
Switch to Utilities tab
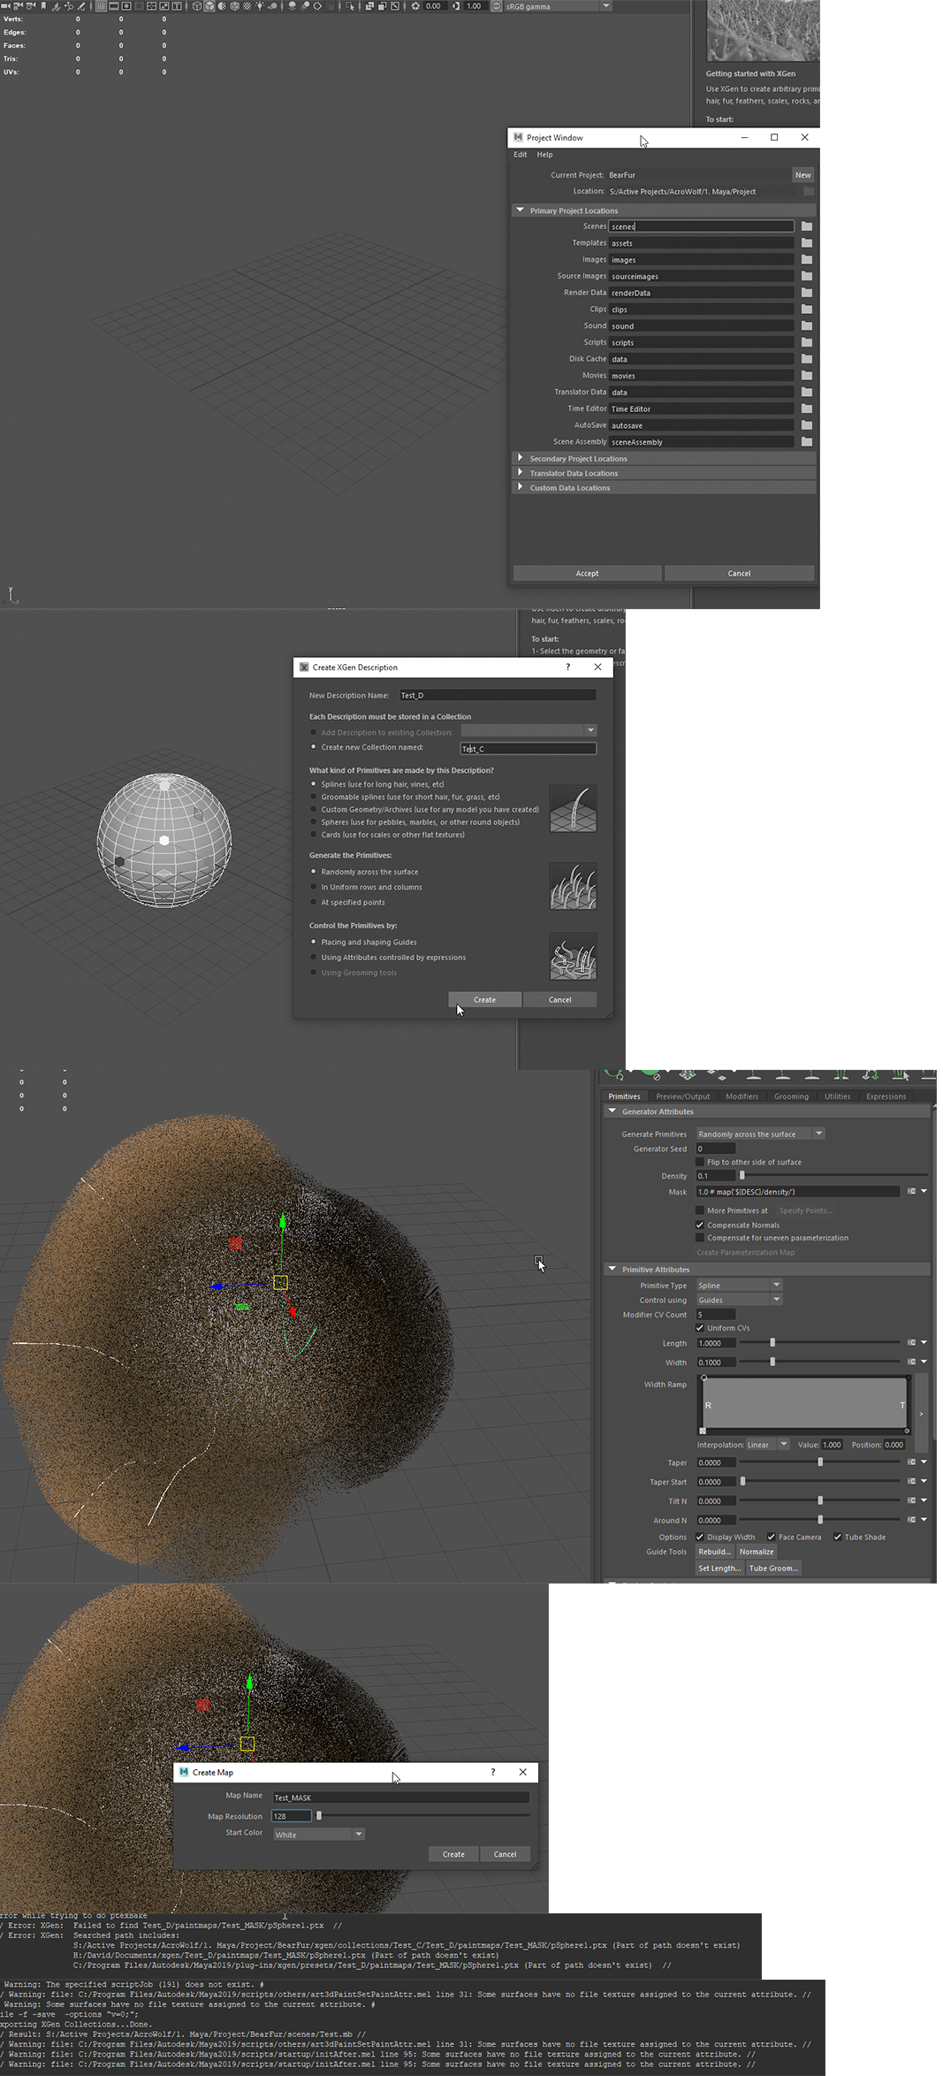click(x=837, y=1096)
